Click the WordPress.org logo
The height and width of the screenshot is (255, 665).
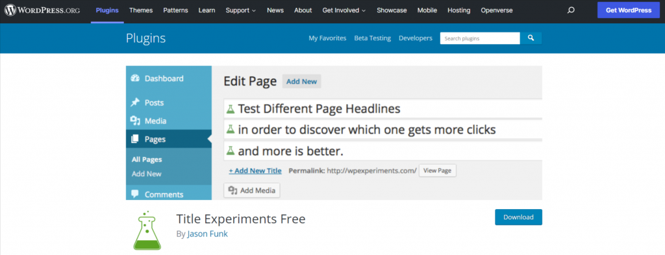point(42,10)
